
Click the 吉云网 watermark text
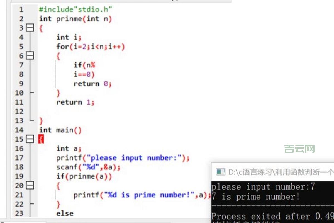click(x=299, y=149)
